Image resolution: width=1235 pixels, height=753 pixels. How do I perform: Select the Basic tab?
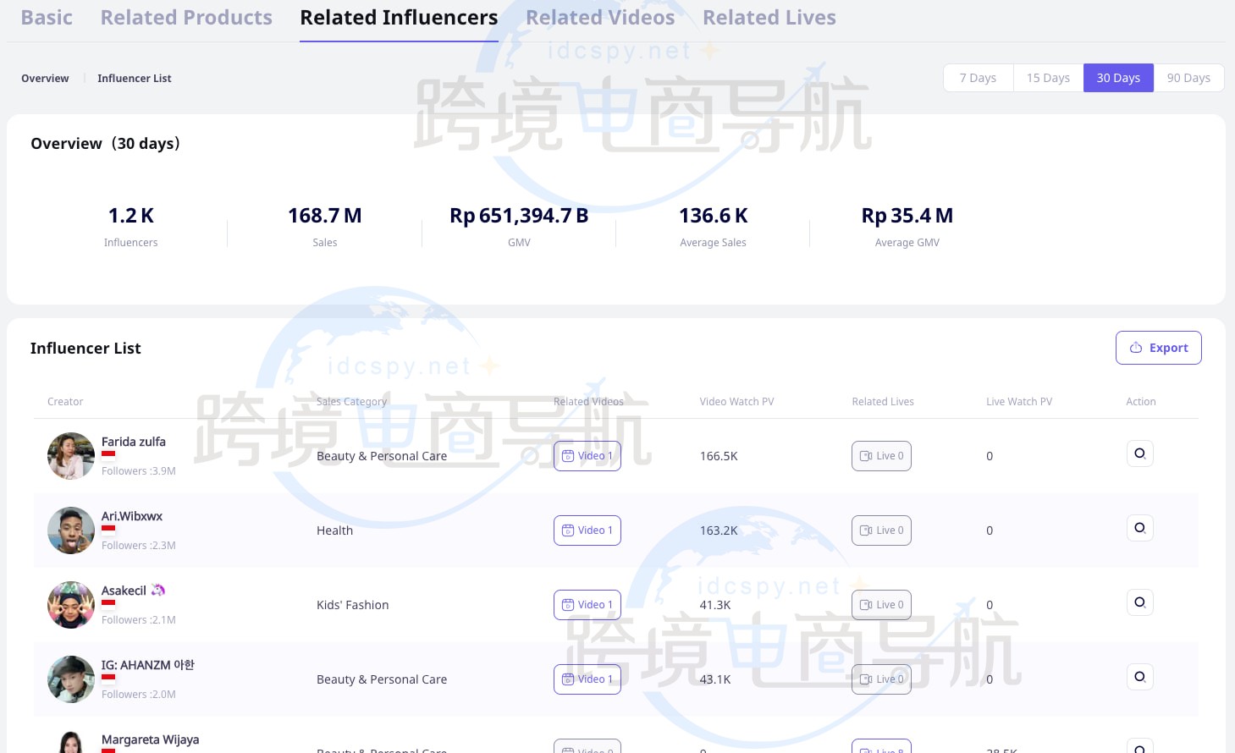click(x=47, y=17)
